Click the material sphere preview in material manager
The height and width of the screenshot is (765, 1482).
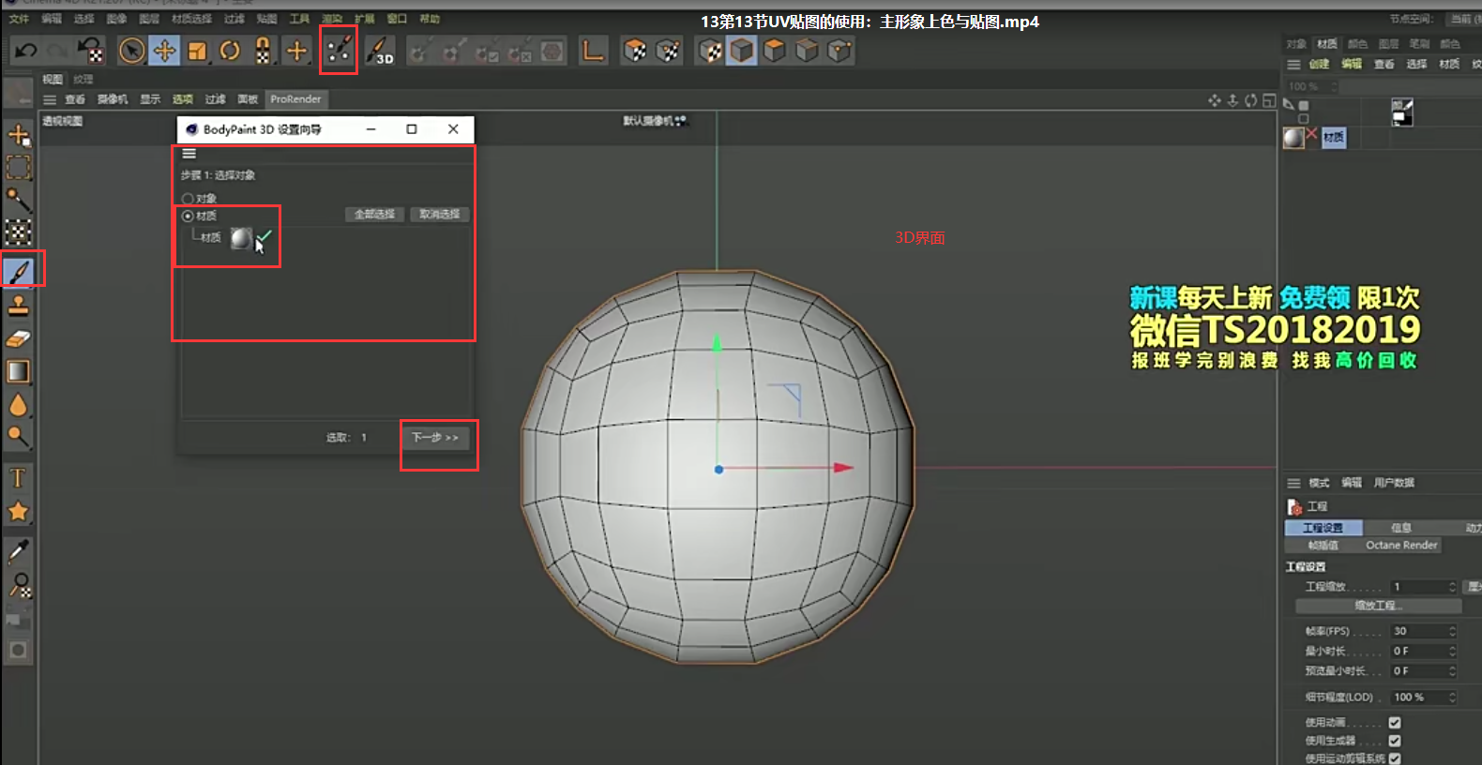pos(1293,138)
